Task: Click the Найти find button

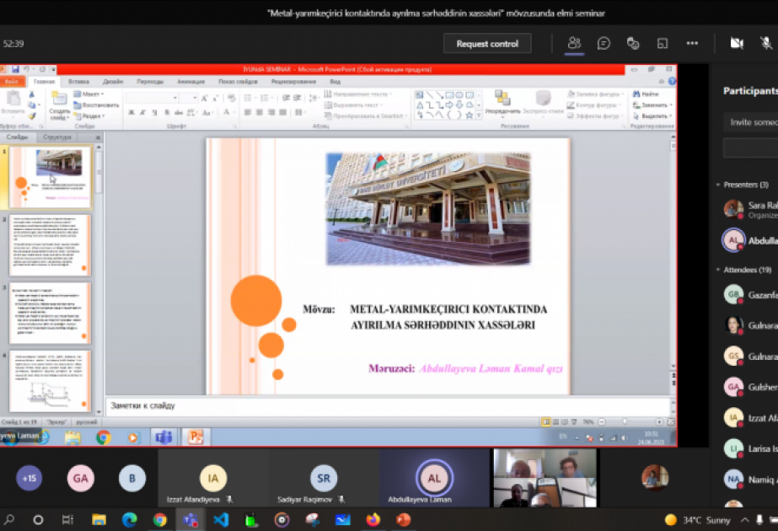Action: pos(646,94)
